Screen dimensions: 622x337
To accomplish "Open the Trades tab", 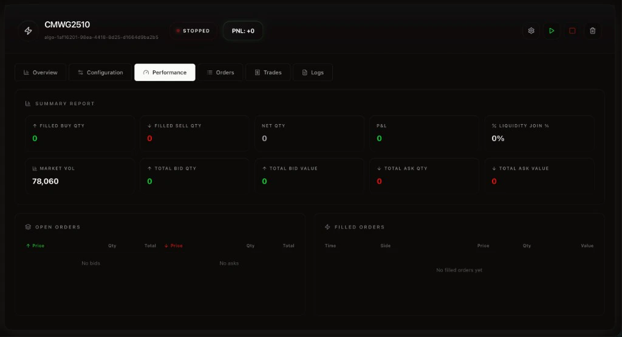I will click(268, 72).
